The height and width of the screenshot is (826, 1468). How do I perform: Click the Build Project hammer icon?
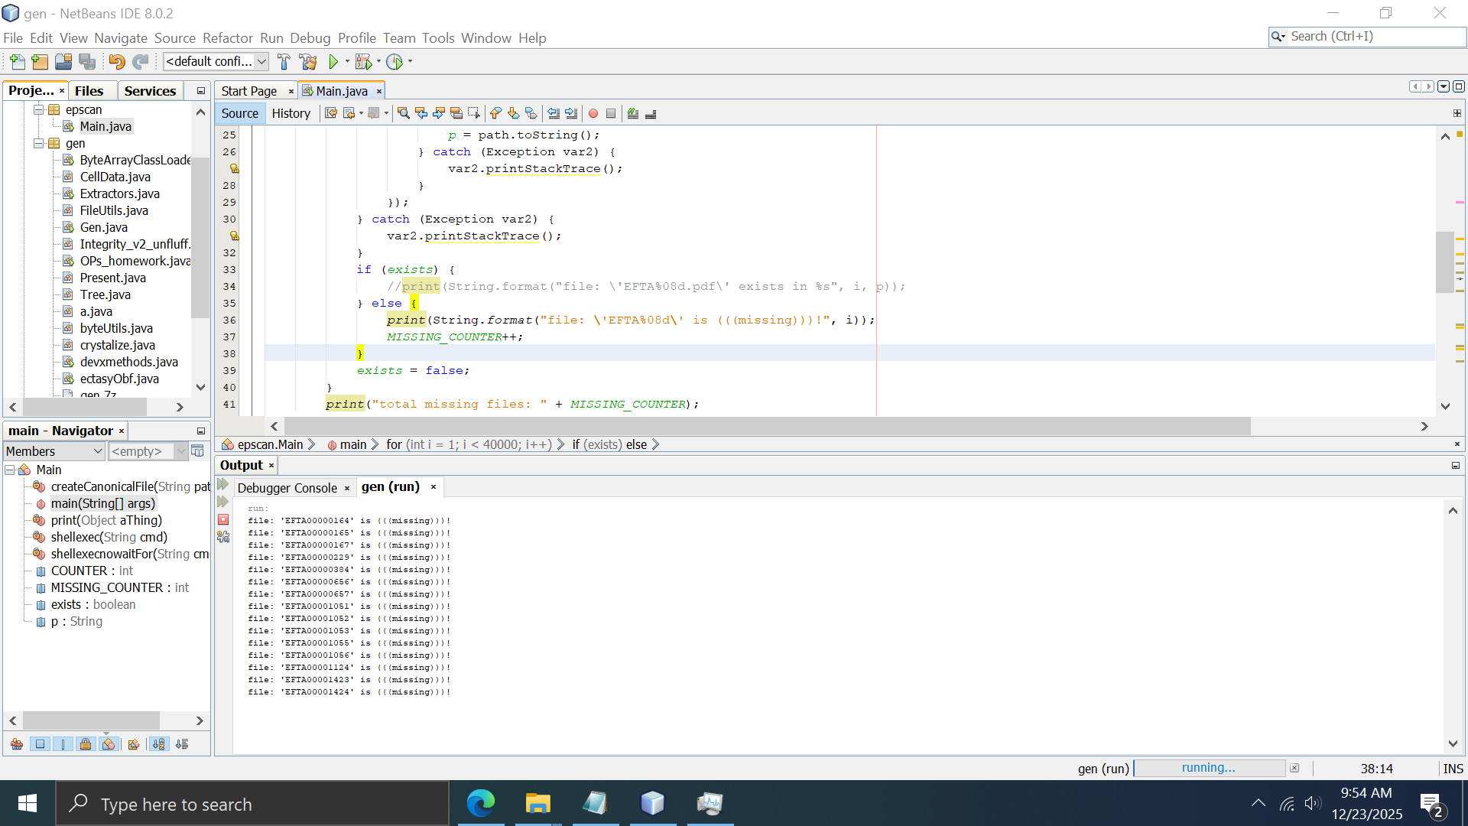[284, 61]
